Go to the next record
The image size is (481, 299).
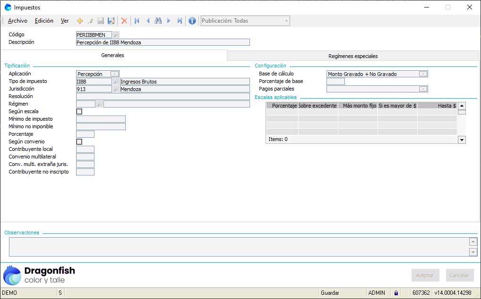pos(169,21)
